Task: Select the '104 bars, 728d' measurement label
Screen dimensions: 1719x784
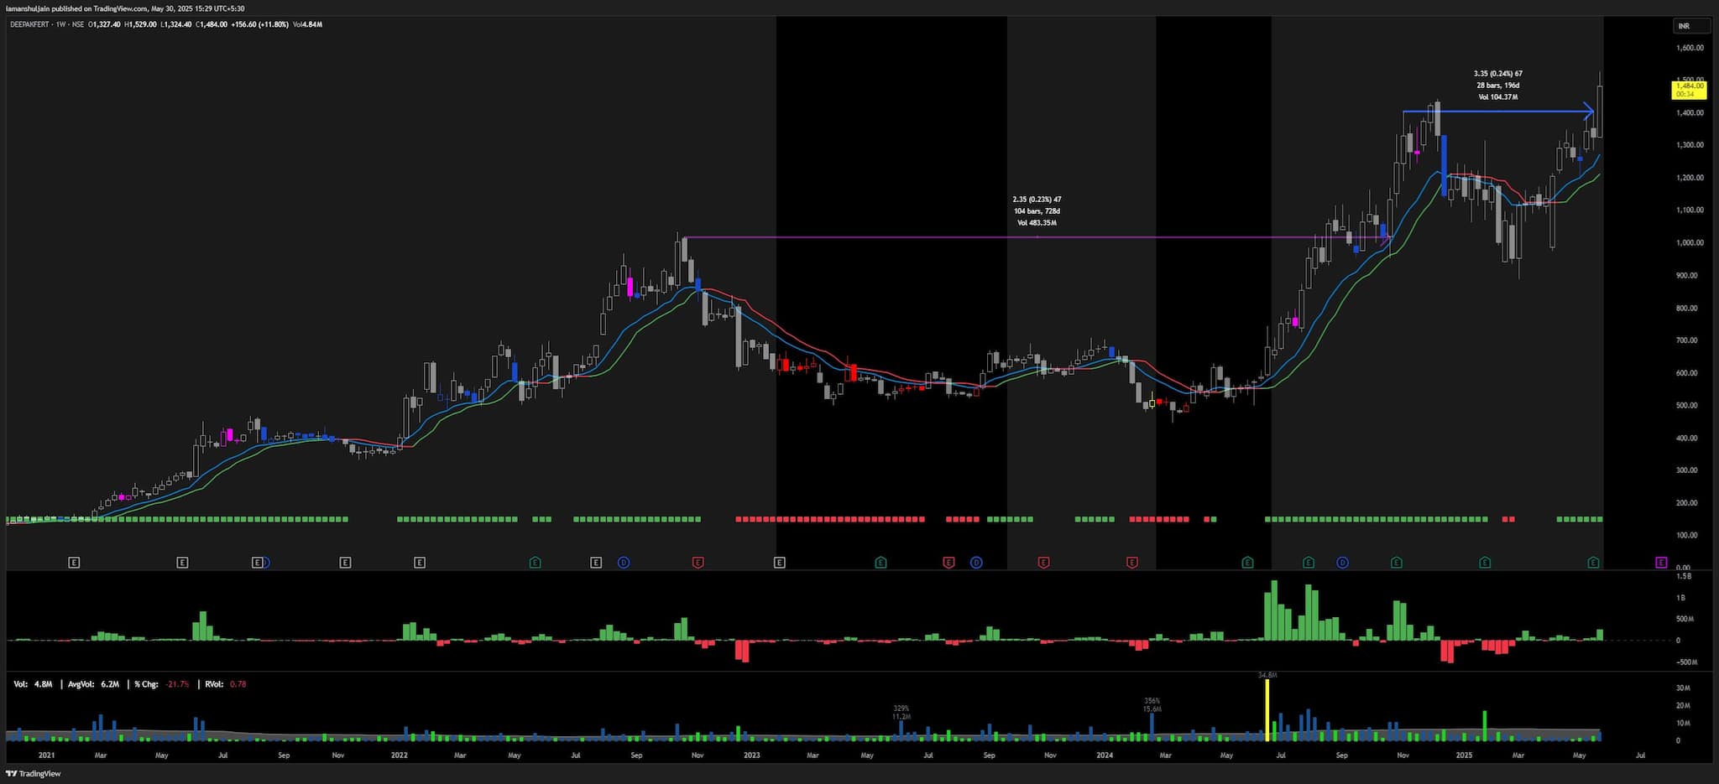Action: 1037,211
